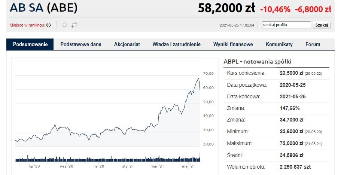Click the sty '21 axis label
The image size is (344, 175).
pyautogui.click(x=128, y=166)
